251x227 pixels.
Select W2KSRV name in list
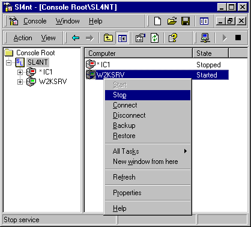click(x=110, y=75)
